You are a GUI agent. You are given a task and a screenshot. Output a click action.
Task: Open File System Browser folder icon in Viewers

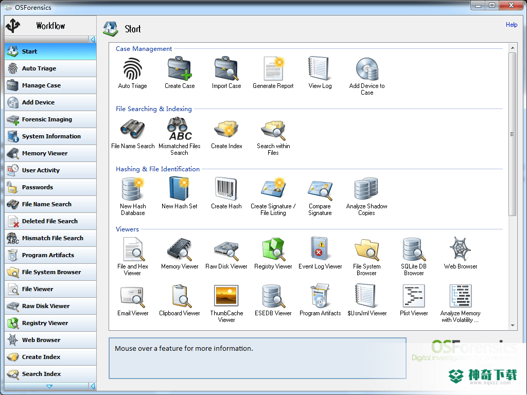[x=367, y=250]
